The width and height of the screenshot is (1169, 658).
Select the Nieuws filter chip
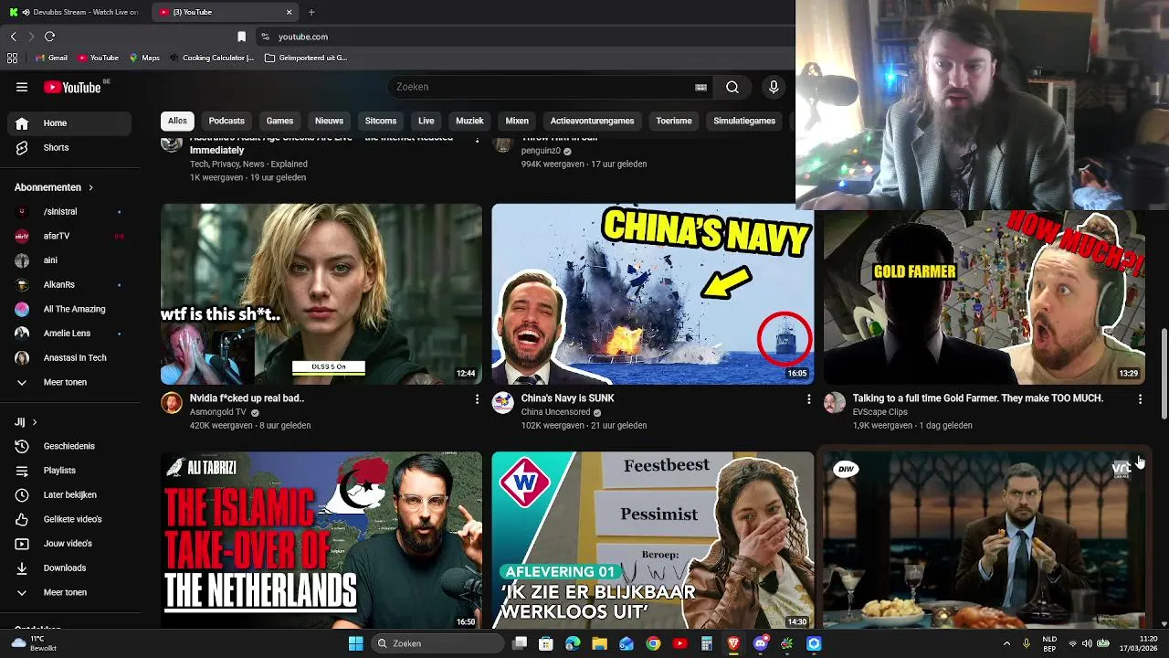tap(329, 121)
